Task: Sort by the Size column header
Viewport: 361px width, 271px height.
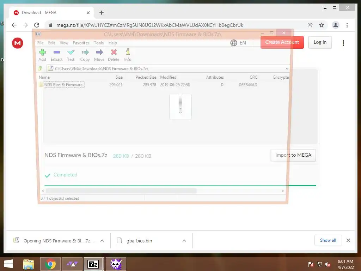Action: pos(119,77)
